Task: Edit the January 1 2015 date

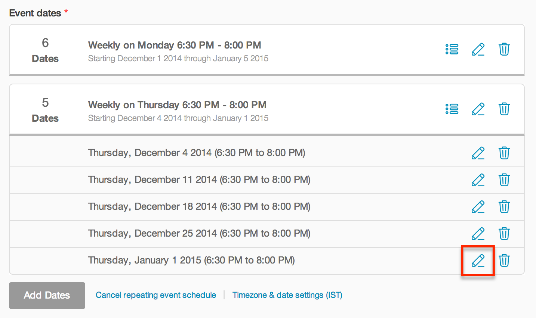Action: coord(478,261)
